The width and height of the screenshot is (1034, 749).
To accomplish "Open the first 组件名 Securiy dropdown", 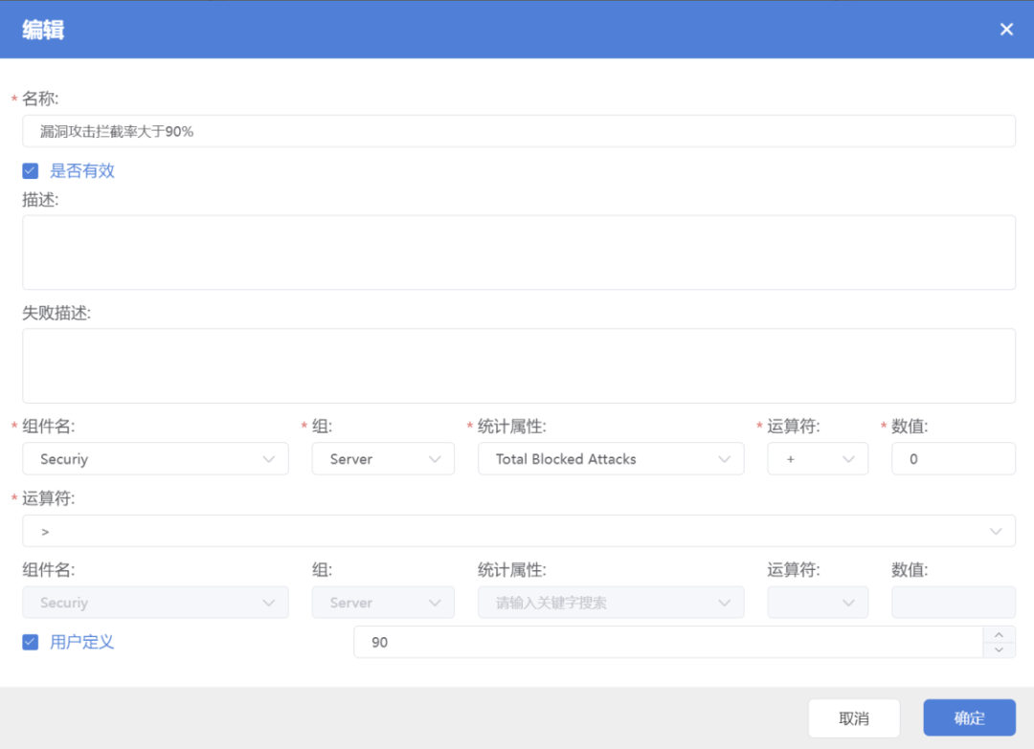I will click(156, 458).
